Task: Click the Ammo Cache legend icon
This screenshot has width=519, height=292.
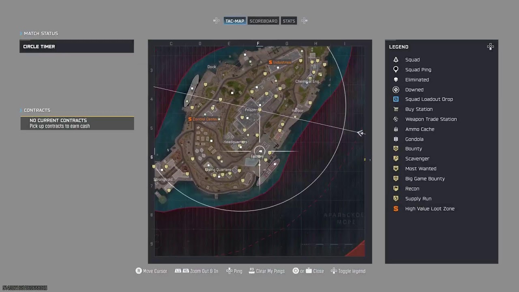Action: point(396,129)
